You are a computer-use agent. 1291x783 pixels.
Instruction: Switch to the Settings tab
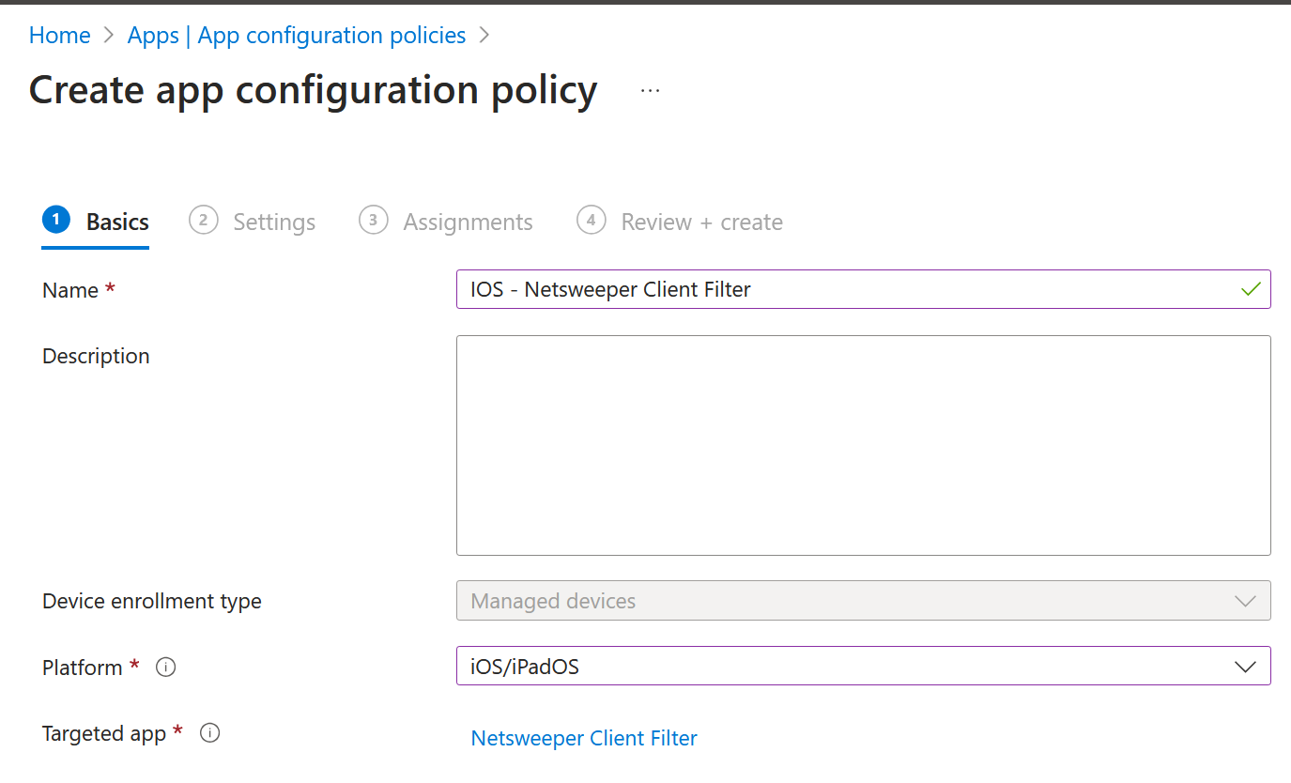(x=274, y=221)
